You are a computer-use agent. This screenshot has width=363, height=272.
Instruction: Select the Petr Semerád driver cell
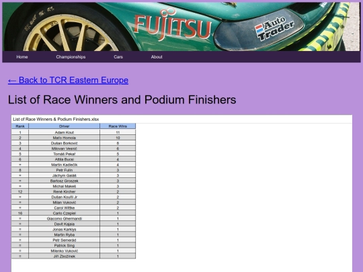[64, 240]
